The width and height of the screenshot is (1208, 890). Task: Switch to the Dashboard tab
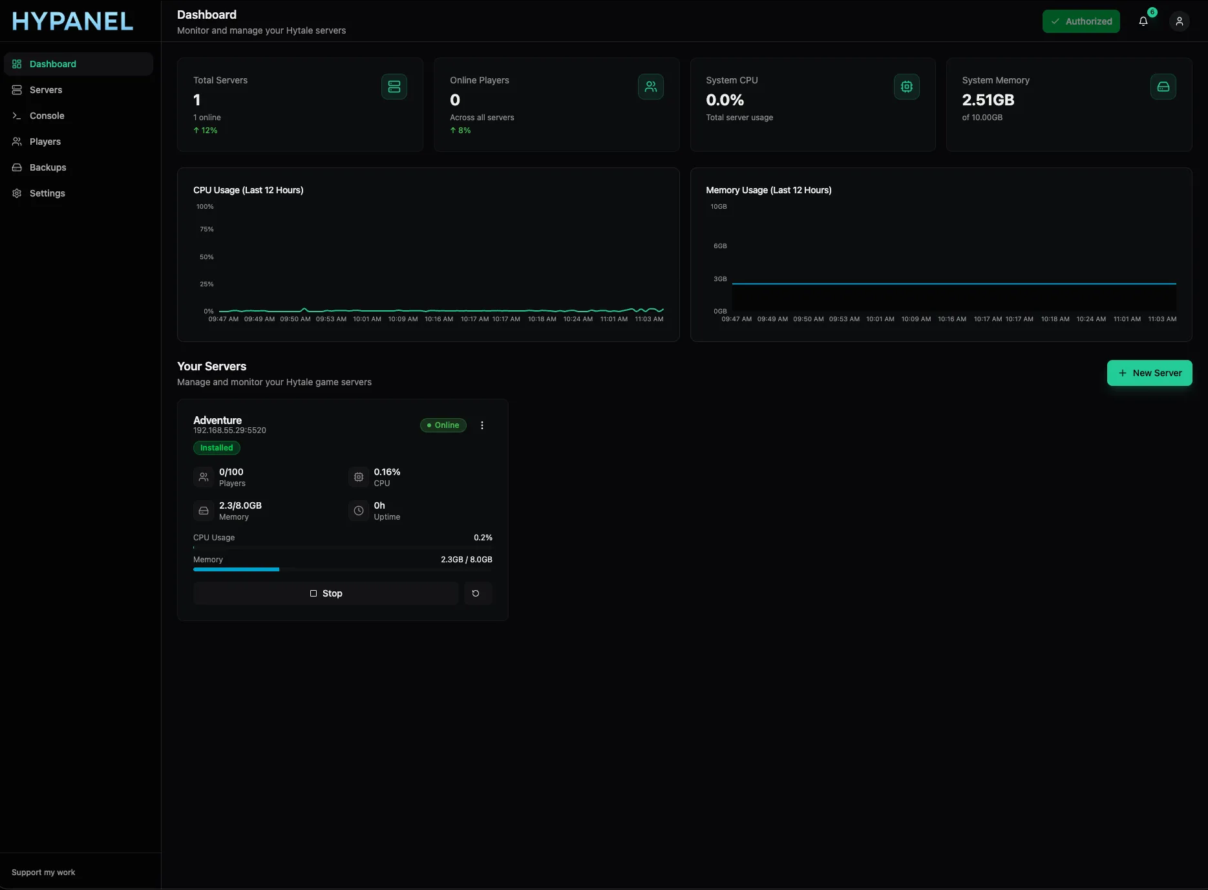click(53, 63)
